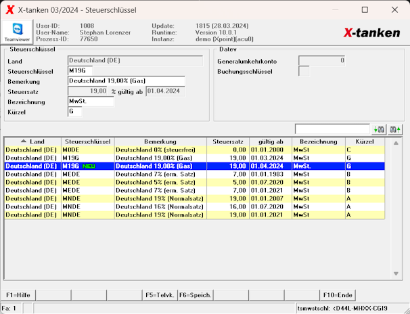The width and height of the screenshot is (410, 314).
Task: Click the Bemerkung column header
Action: click(160, 141)
